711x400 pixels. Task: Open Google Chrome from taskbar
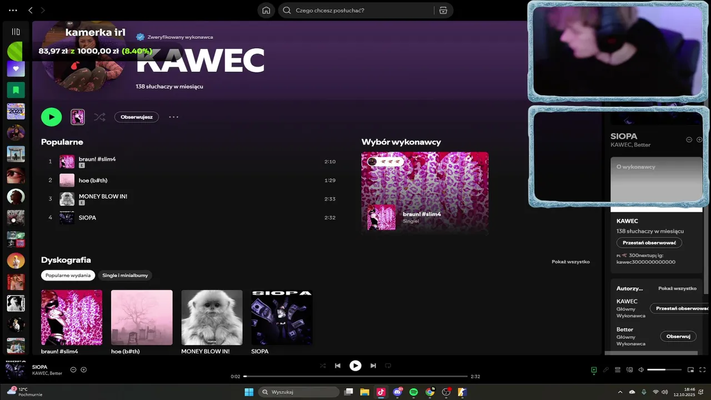coord(430,392)
